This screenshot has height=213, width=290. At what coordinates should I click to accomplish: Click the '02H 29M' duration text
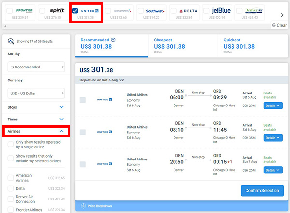point(249,106)
